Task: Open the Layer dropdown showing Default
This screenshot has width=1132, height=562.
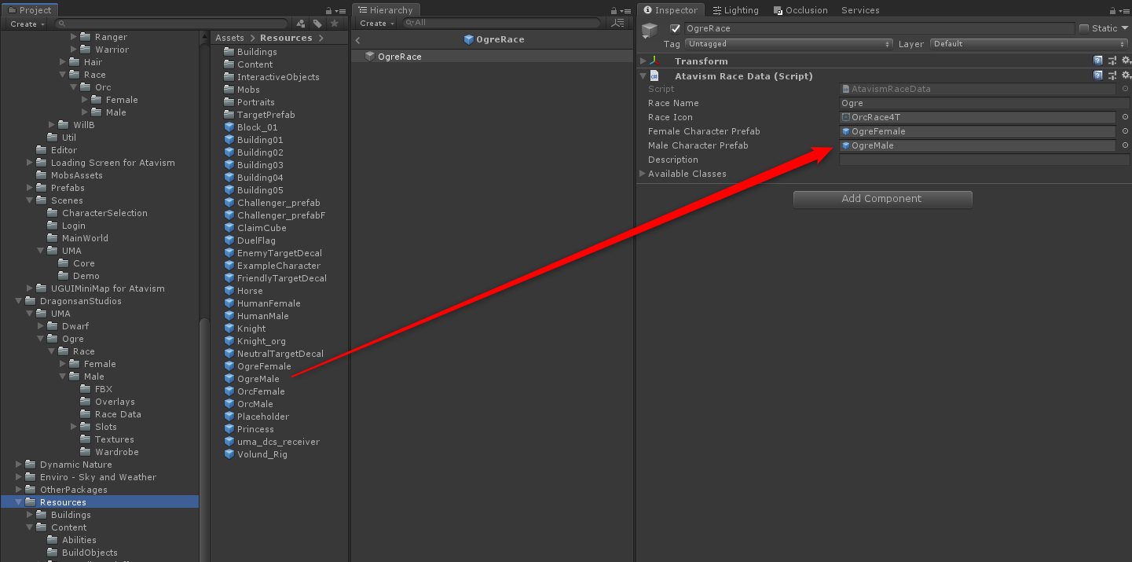Action: (x=1028, y=44)
